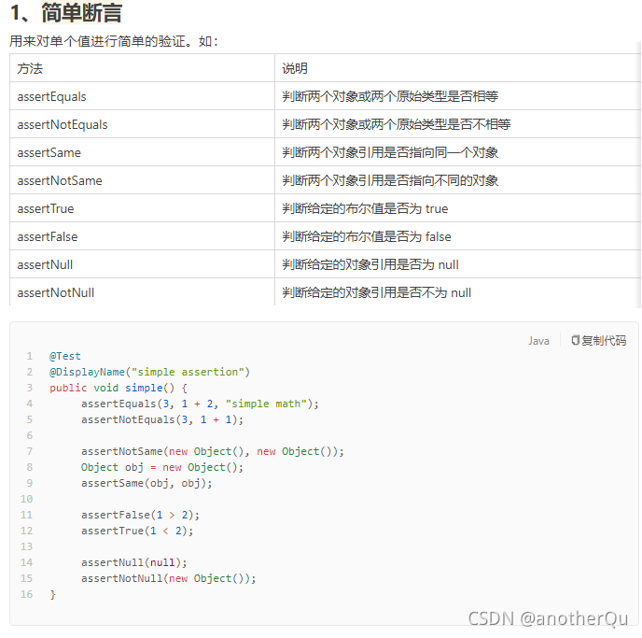Click description 判断给定的对象引用是否不为 null
The height and width of the screenshot is (638, 642).
(376, 293)
